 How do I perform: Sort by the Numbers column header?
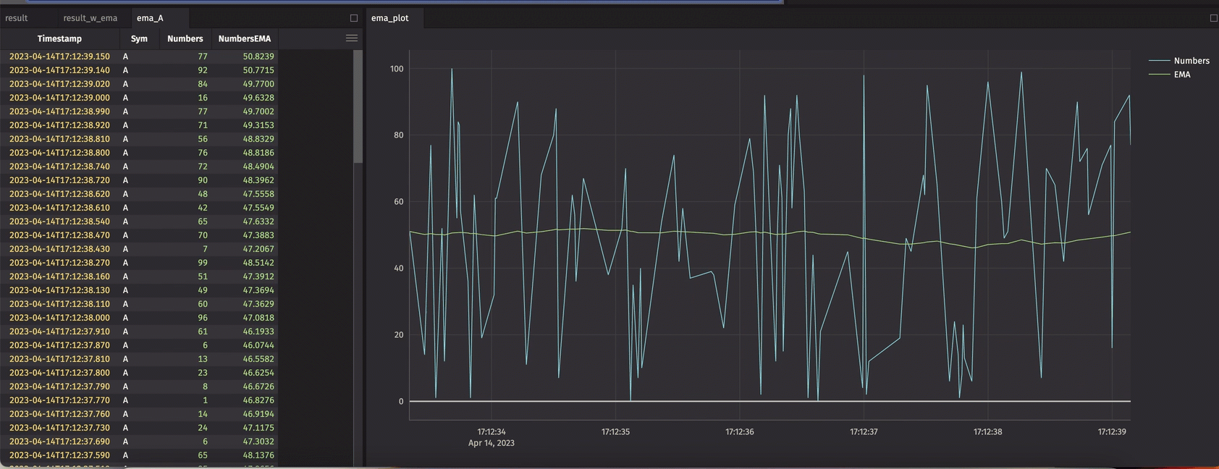click(185, 38)
